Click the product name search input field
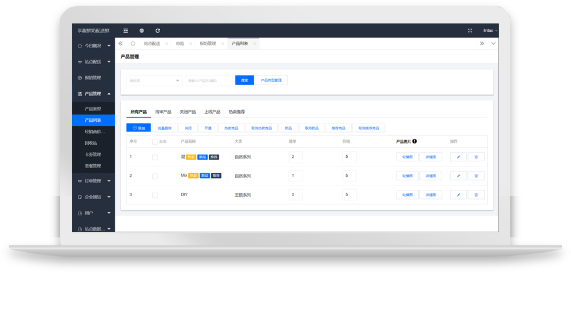This screenshot has width=571, height=314. tap(209, 81)
